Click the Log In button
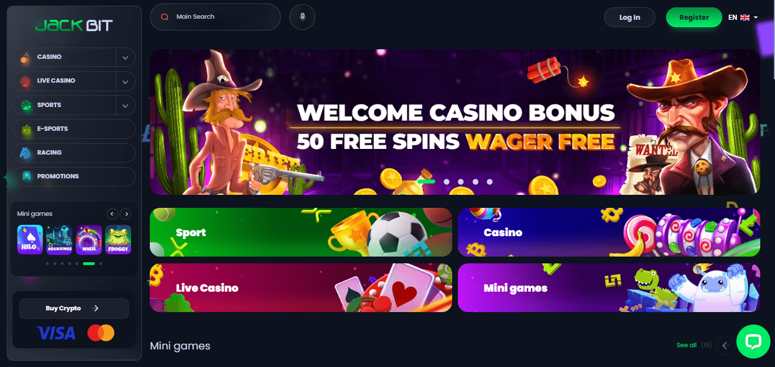Viewport: 775px width, 367px height. (x=630, y=18)
